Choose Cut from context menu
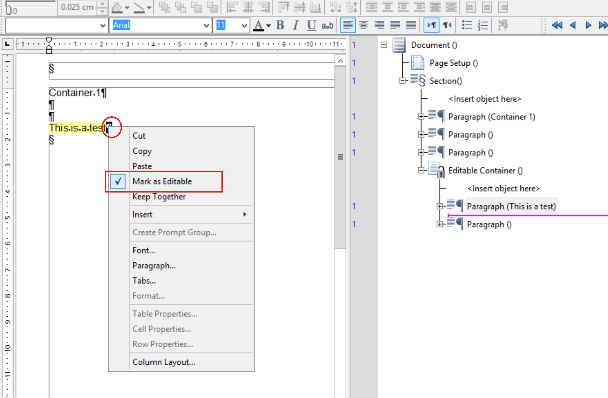Viewport: 608px width, 398px height. tap(139, 136)
